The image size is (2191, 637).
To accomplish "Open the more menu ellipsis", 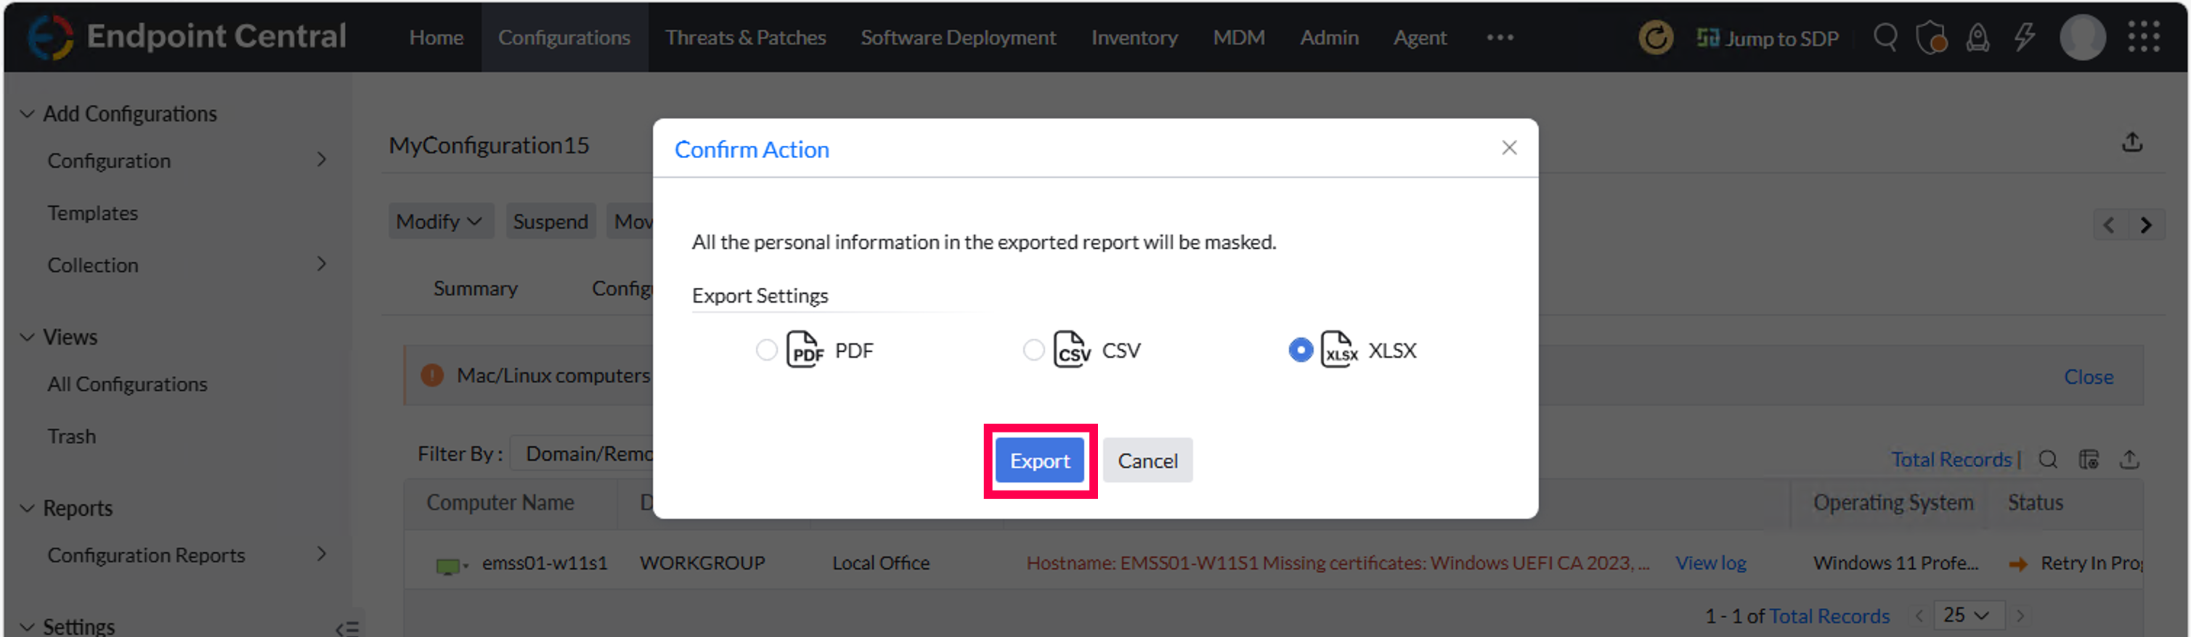I will (1500, 38).
